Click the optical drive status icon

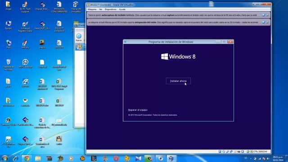(x=224, y=152)
